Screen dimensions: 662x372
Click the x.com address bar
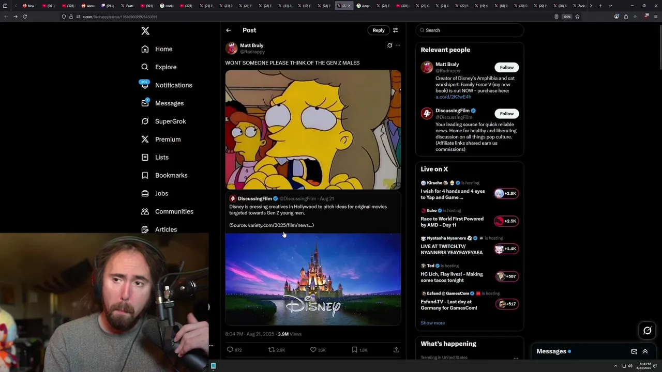pos(310,17)
